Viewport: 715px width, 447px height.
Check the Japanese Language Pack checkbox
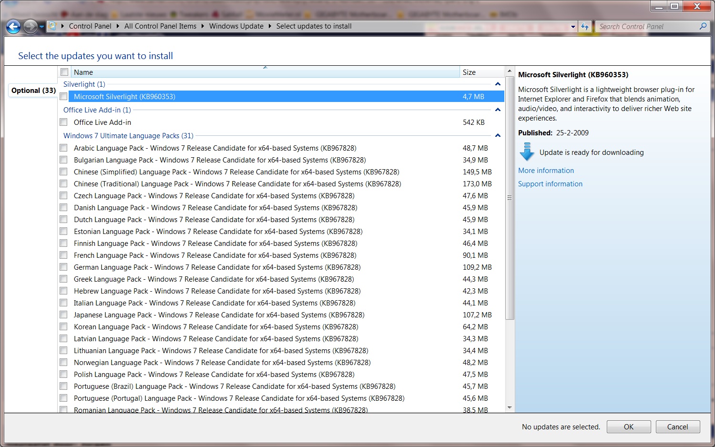coord(63,315)
